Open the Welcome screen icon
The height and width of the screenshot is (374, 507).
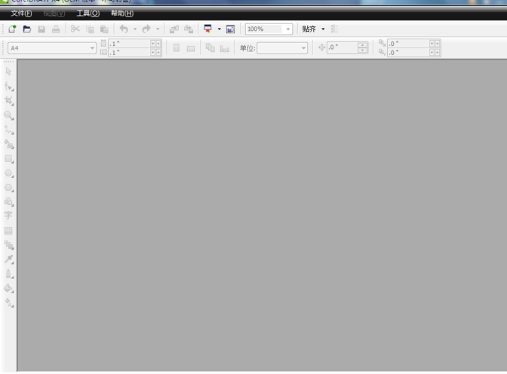pyautogui.click(x=230, y=29)
